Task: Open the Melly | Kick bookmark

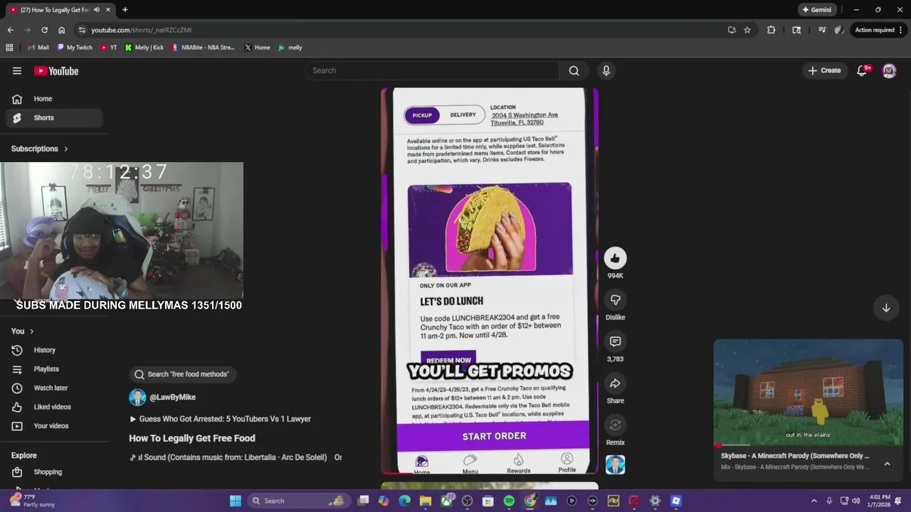Action: tap(144, 48)
